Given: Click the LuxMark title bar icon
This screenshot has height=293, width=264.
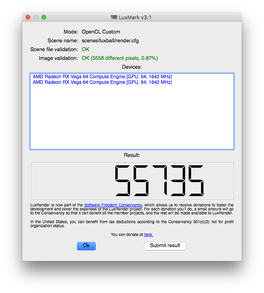Looking at the screenshot, I should click(114, 18).
